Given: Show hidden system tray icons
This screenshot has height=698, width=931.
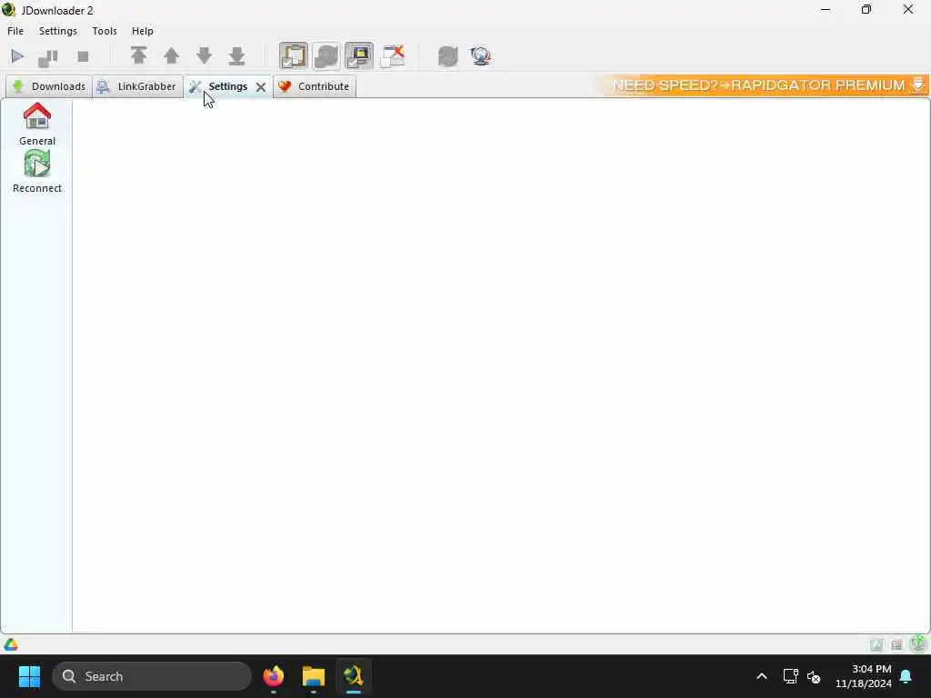Looking at the screenshot, I should [762, 676].
